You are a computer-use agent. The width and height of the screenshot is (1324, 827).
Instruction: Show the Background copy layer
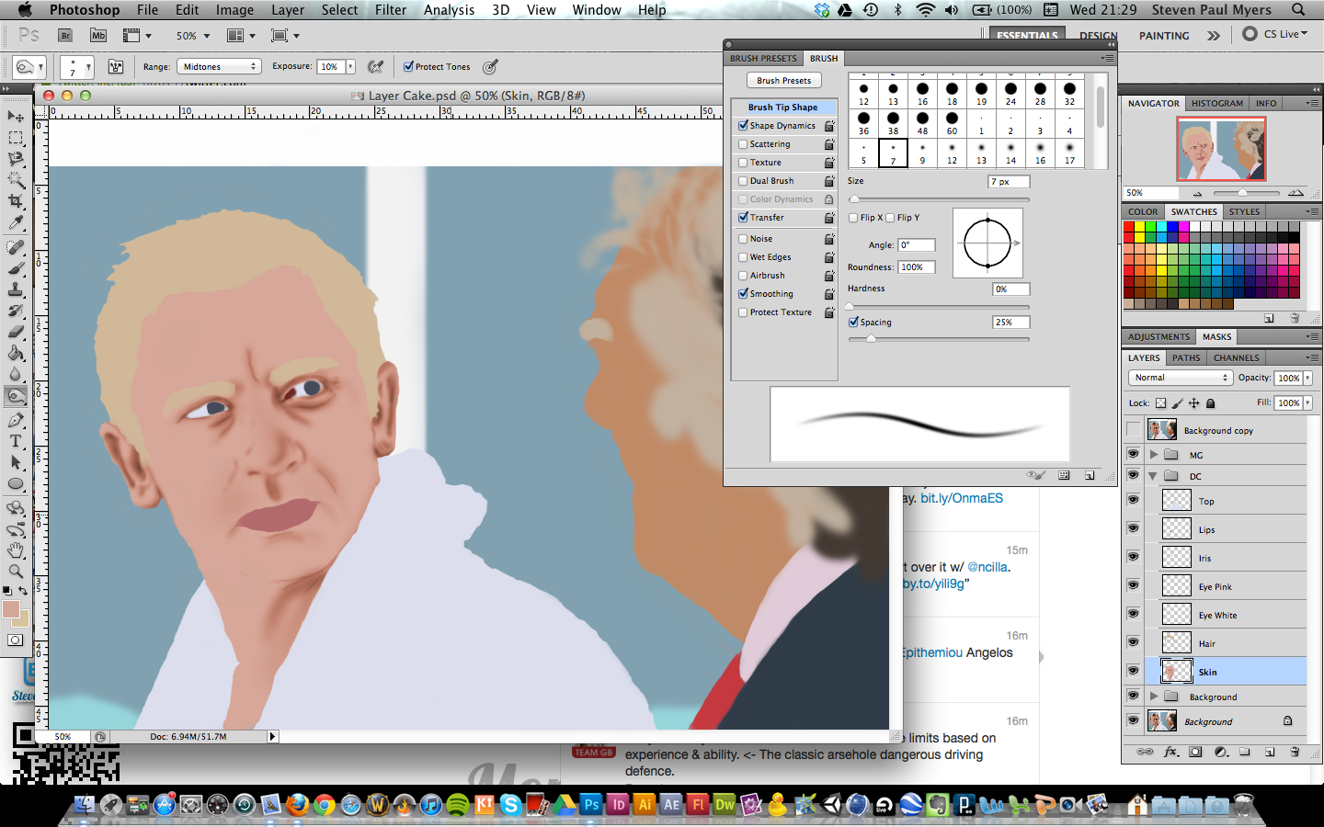(x=1133, y=430)
